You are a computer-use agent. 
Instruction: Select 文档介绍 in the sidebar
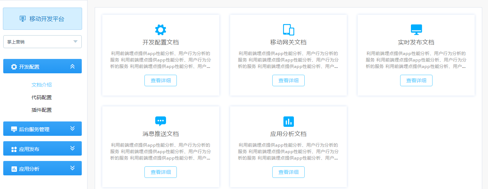point(41,85)
